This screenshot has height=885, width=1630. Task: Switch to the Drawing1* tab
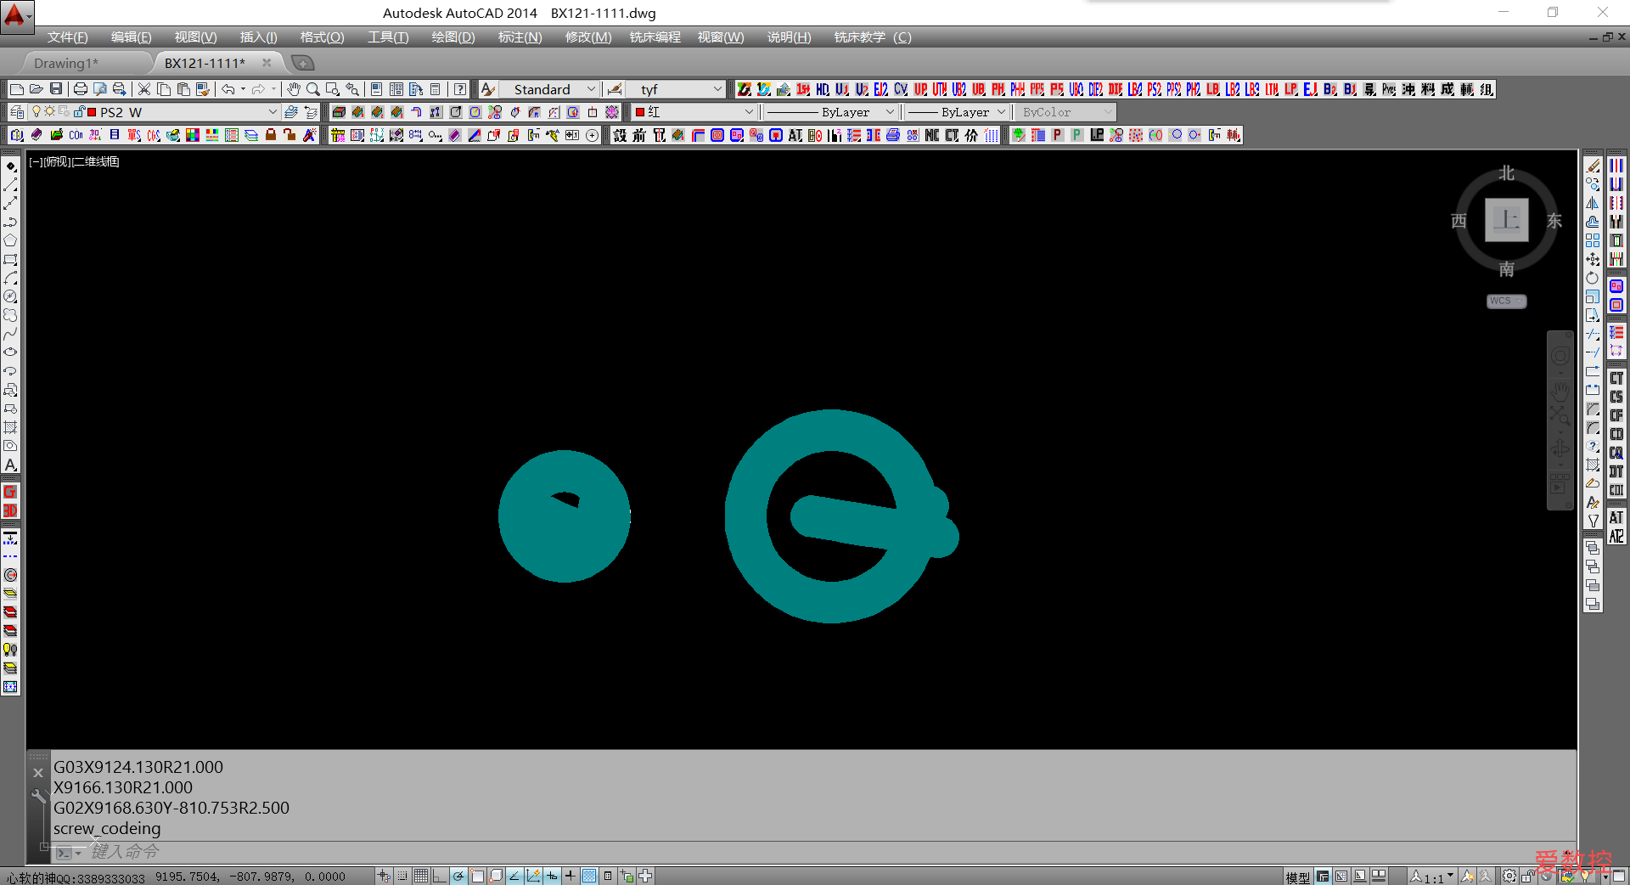[66, 63]
